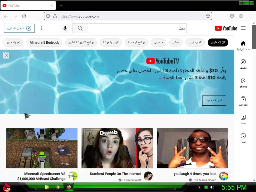Click the 5:55 PM taskbar clock
The width and height of the screenshot is (256, 192).
[234, 187]
